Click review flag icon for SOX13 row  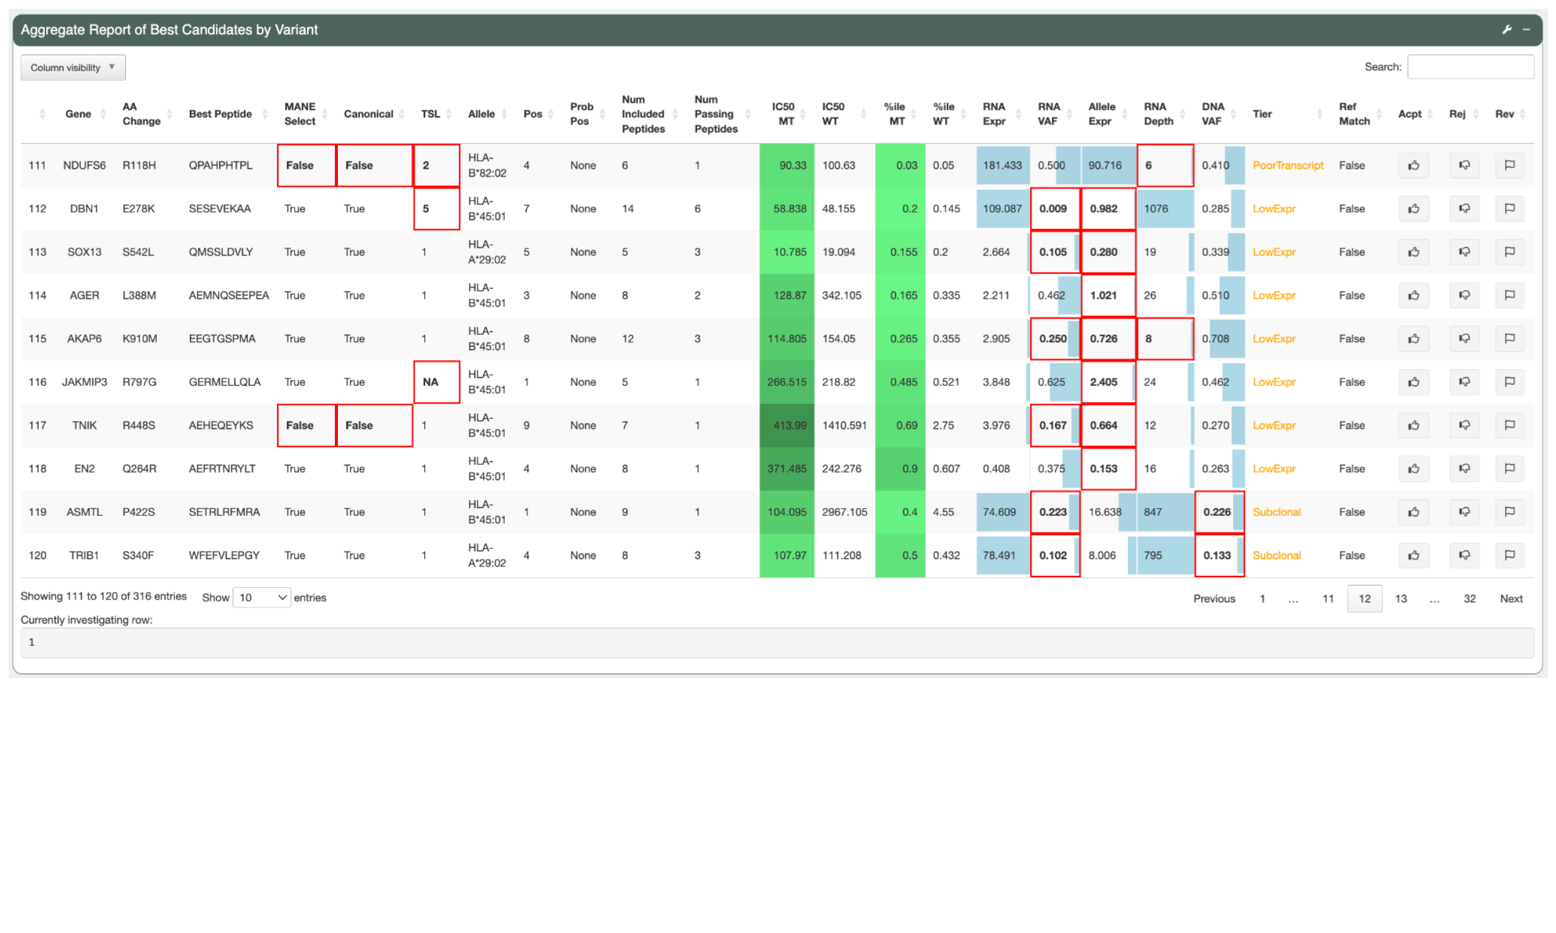pos(1509,252)
